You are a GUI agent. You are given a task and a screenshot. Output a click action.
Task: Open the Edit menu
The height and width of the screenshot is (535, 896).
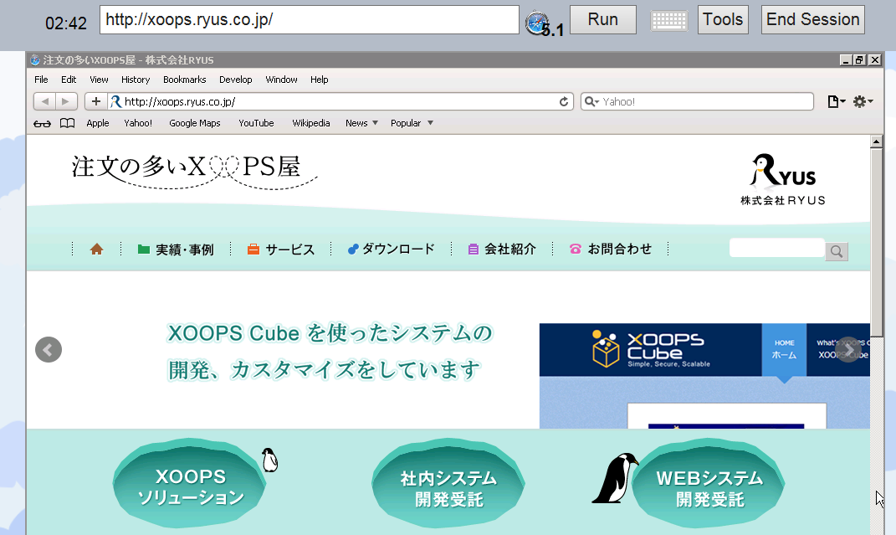69,80
